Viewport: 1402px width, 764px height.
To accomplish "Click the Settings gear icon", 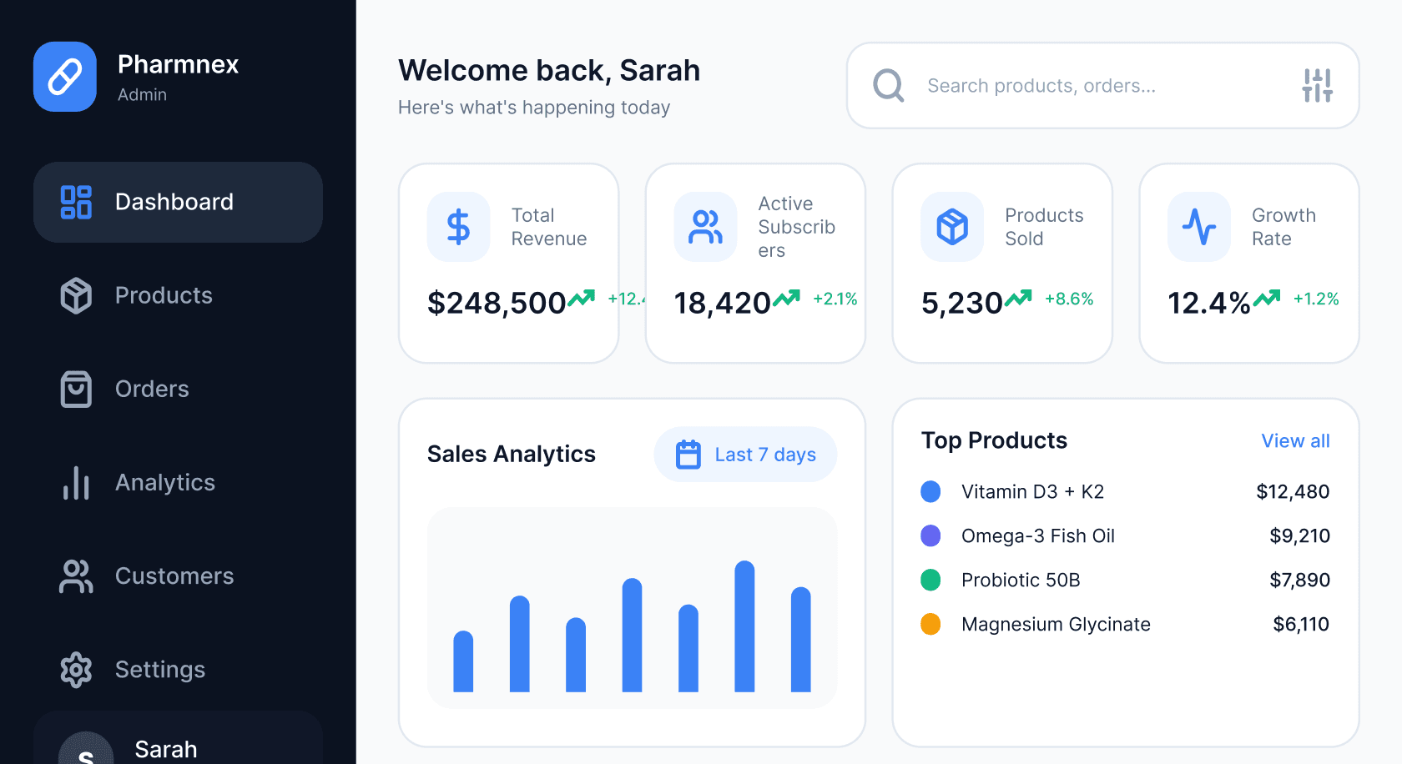I will pos(76,670).
